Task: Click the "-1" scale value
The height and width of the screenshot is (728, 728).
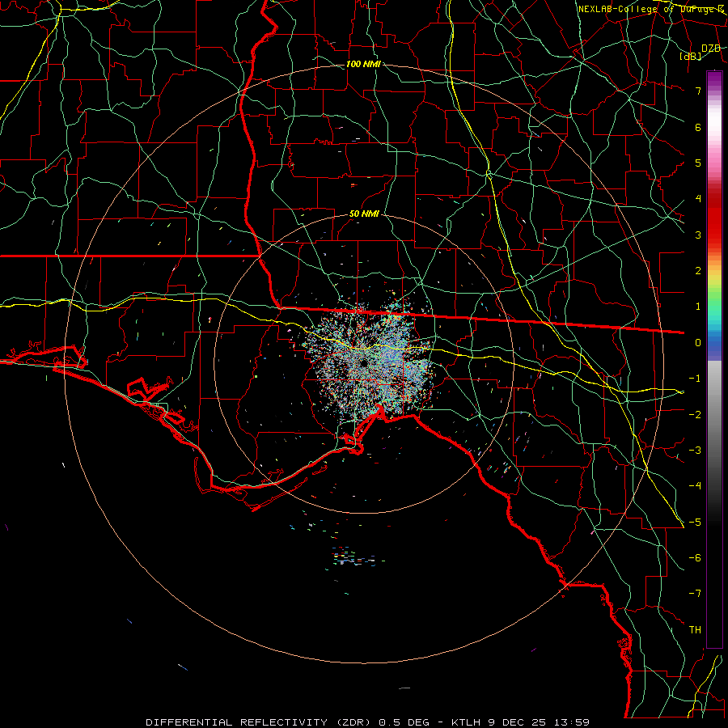Action: (x=695, y=379)
